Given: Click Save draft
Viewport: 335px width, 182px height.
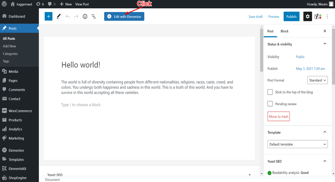Looking at the screenshot, I should tap(256, 17).
